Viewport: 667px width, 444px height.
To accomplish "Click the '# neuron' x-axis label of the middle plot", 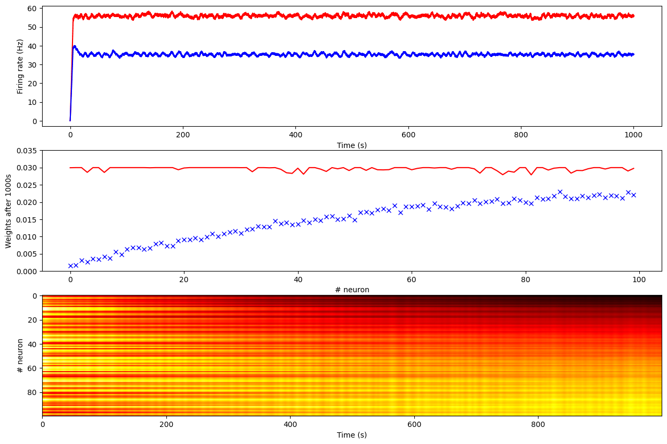I will point(352,290).
